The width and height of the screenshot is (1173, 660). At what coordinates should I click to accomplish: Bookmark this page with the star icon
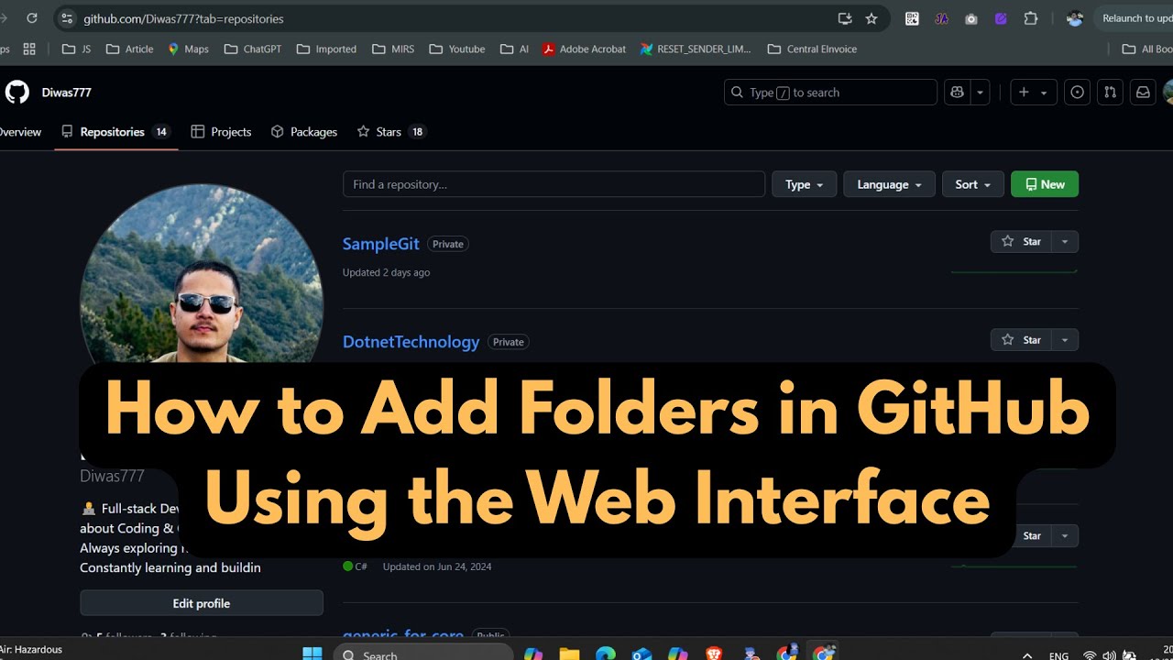point(872,18)
